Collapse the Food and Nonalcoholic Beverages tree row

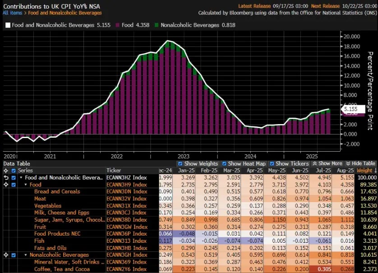tap(21, 178)
